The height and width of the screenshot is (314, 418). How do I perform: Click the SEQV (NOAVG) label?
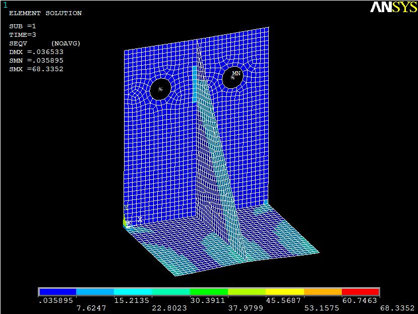[45, 43]
